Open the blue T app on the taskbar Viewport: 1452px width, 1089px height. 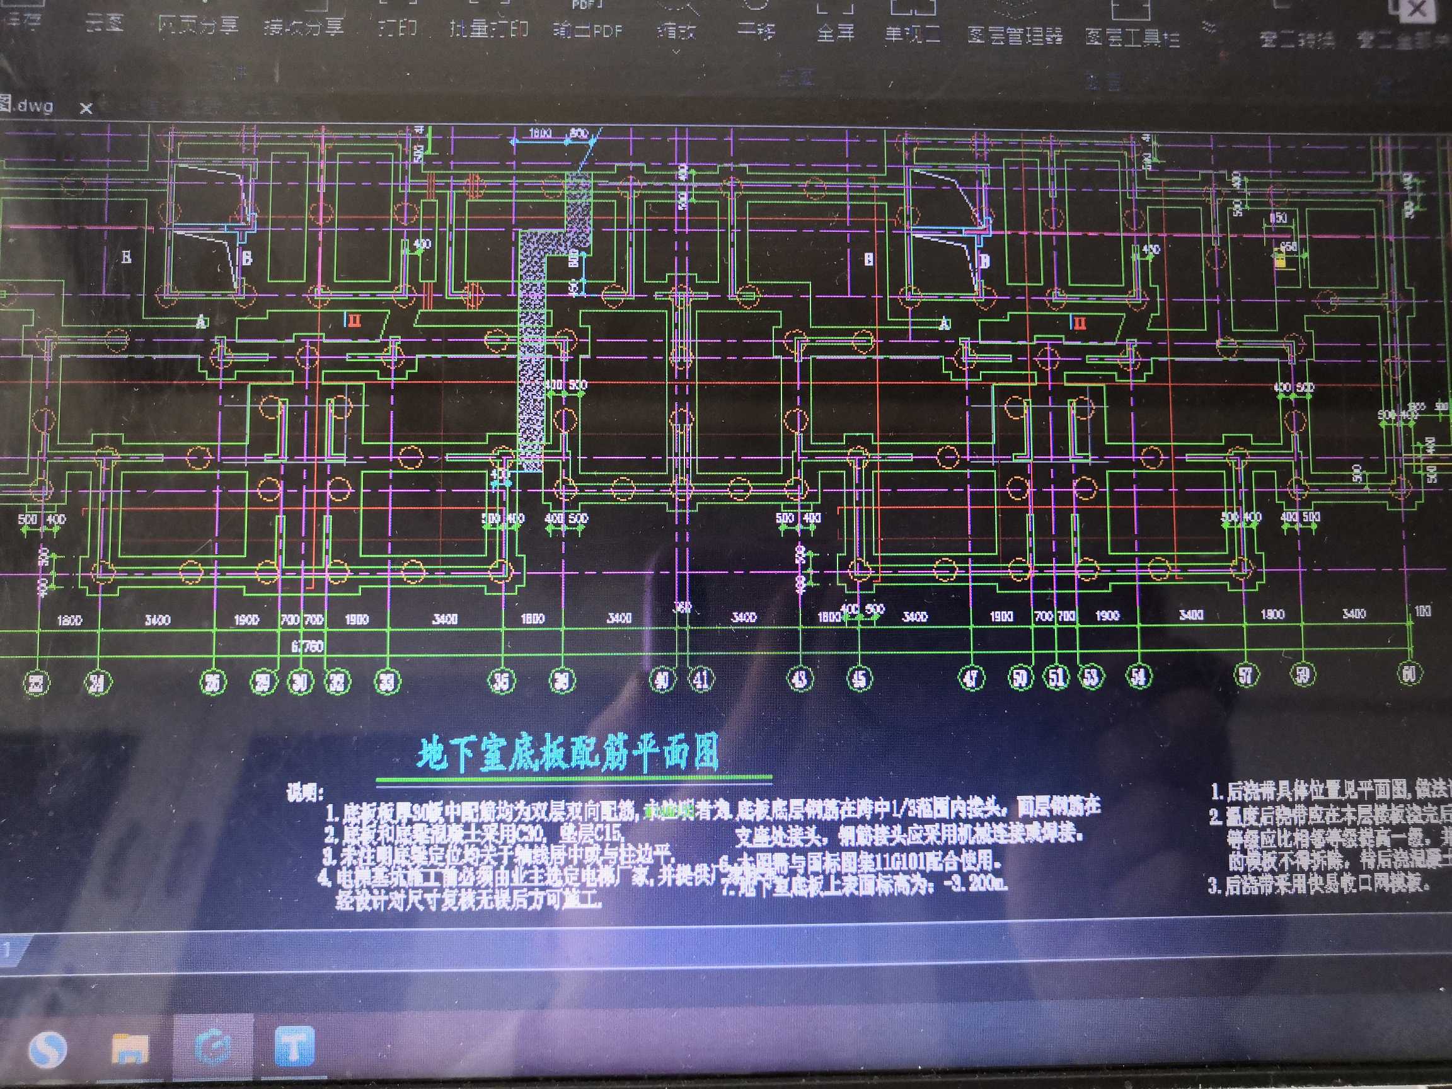click(294, 1046)
